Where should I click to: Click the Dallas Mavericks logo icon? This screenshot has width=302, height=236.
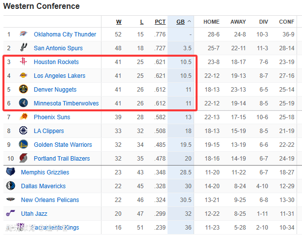click(x=10, y=186)
